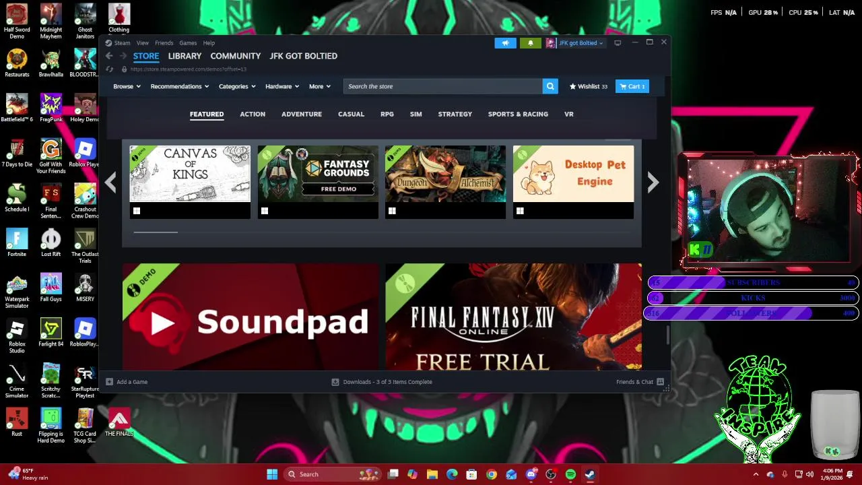Select the VR category tab
Screen dimensions: 862x485
(x=569, y=115)
